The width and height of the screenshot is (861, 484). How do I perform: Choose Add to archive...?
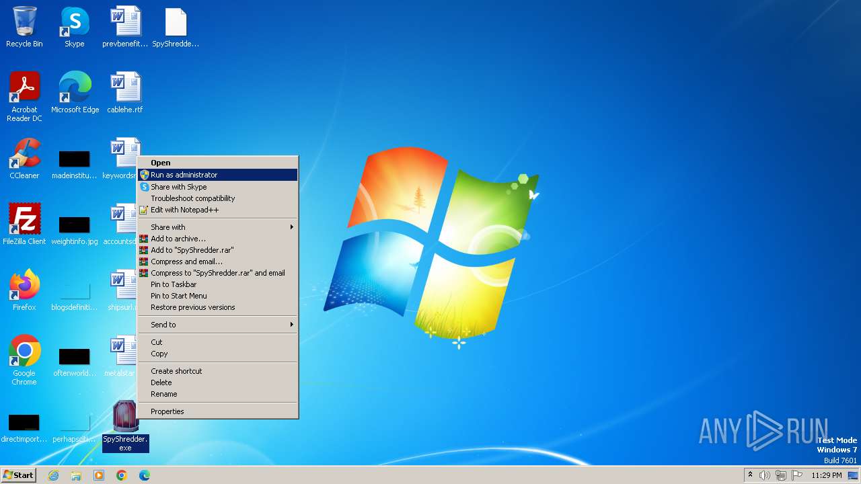pyautogui.click(x=218, y=239)
